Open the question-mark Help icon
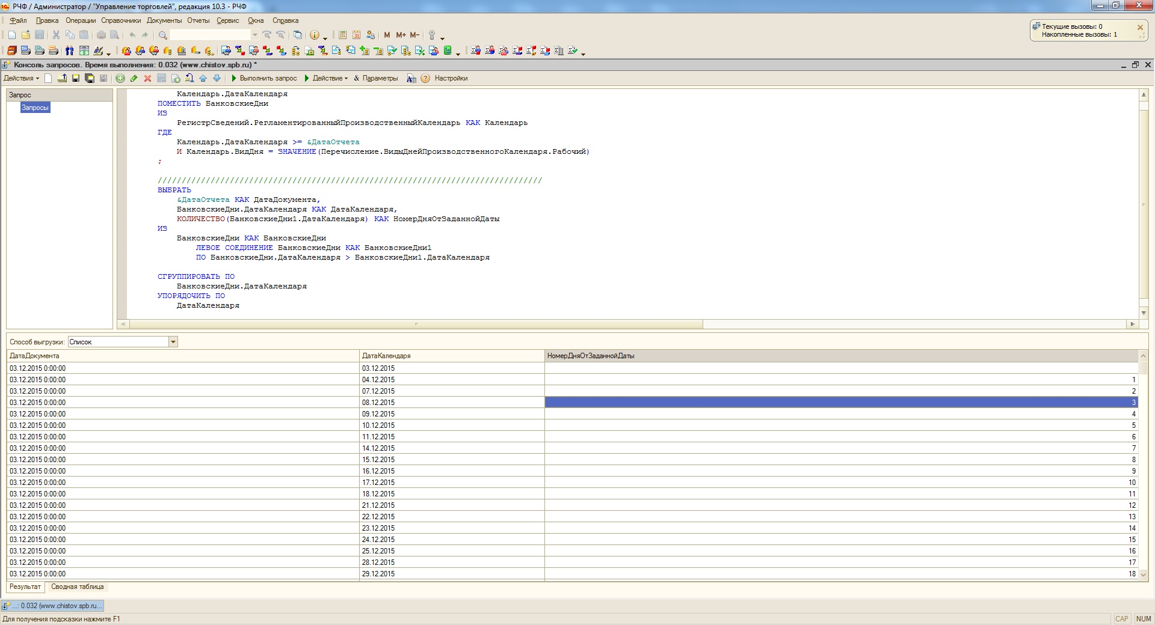Screen dimensions: 1155x625 pos(425,78)
